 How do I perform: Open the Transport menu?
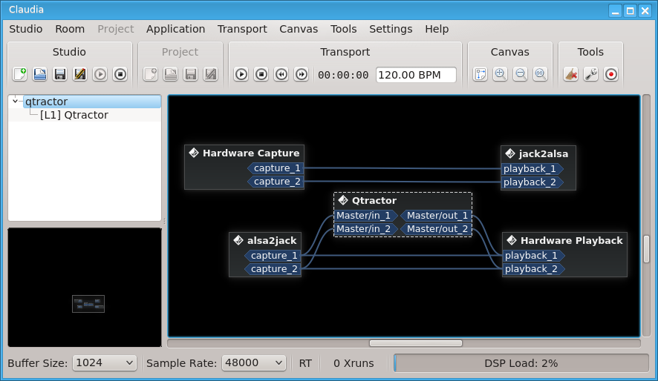coord(242,29)
